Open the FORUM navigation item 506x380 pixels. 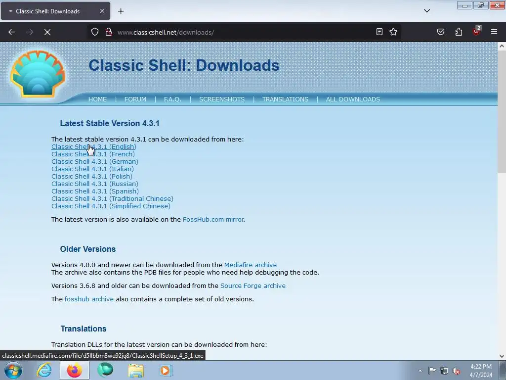135,99
